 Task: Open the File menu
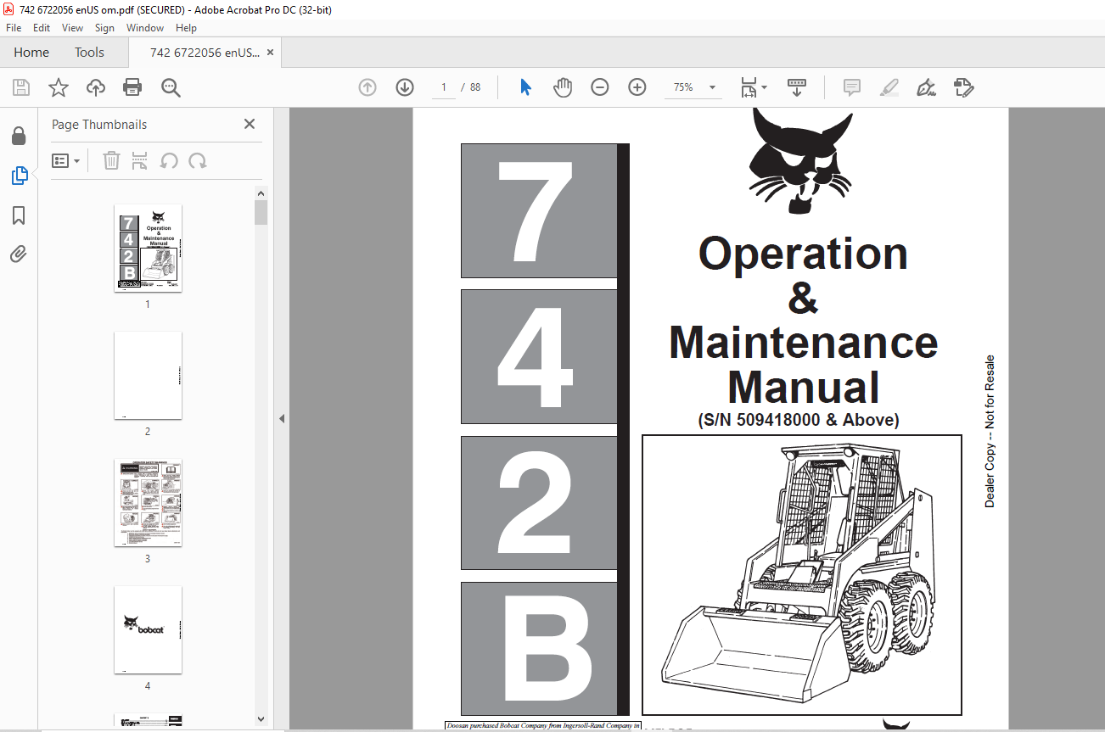tap(14, 28)
